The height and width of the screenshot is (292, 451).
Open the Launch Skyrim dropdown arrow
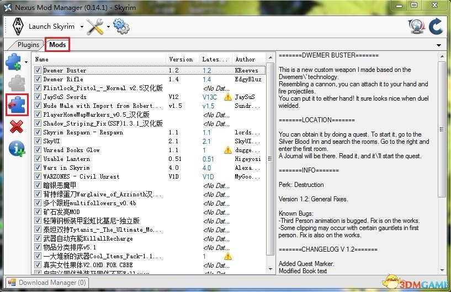(x=82, y=27)
